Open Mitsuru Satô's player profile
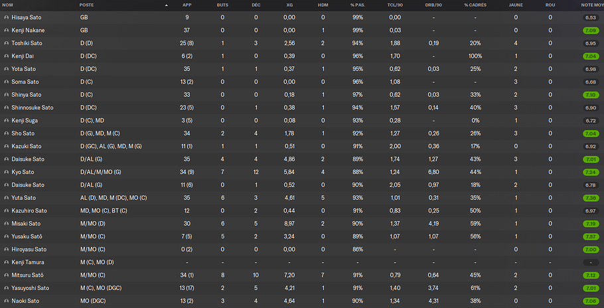Screen dimensions: 604x308 point(27,275)
